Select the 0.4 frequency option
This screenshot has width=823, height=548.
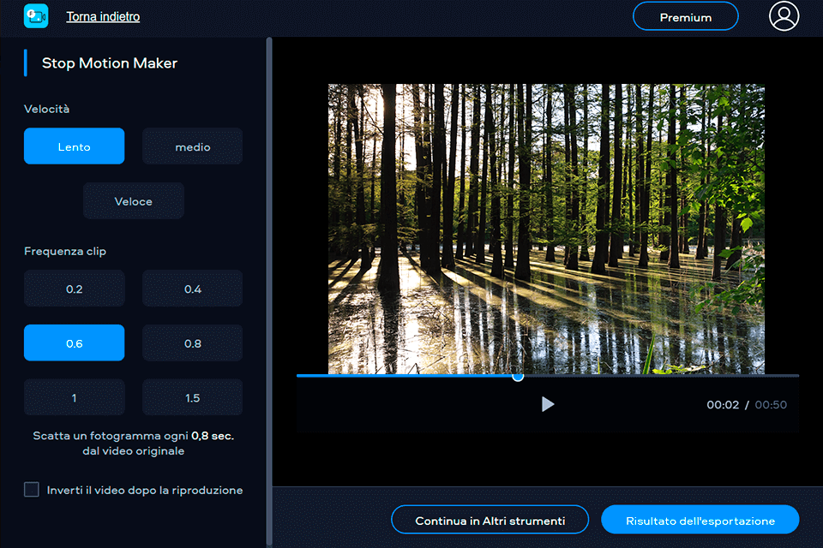coord(192,289)
